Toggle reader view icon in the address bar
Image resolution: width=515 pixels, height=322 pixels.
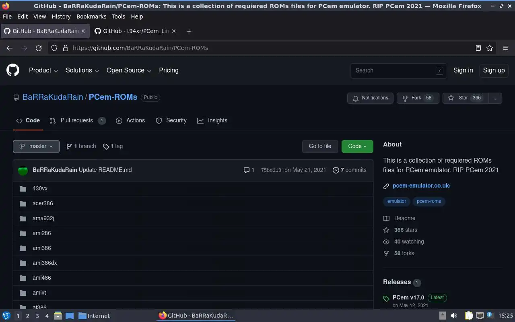(478, 48)
